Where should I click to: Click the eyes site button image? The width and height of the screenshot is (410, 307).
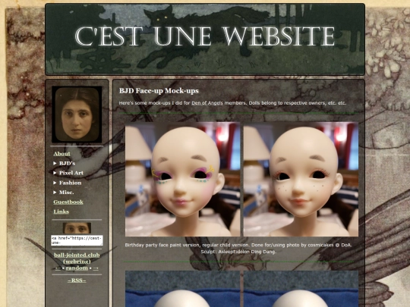pos(77,228)
